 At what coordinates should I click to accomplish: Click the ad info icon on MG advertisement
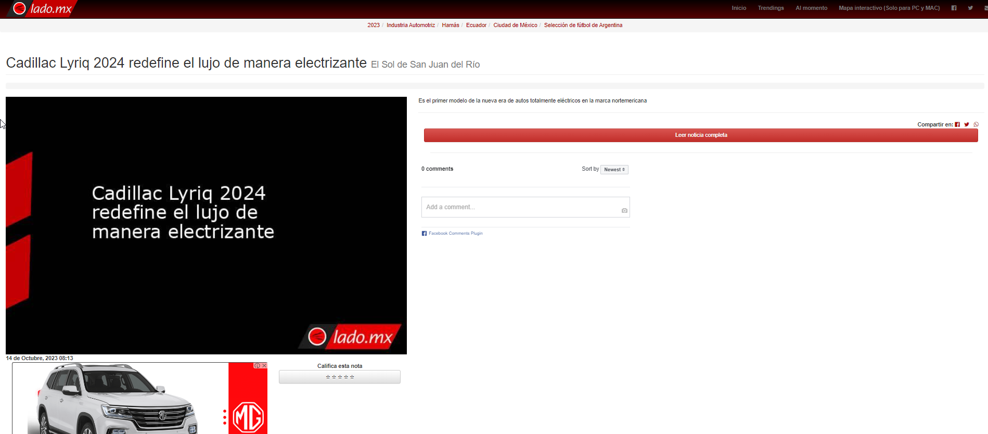pyautogui.click(x=257, y=365)
